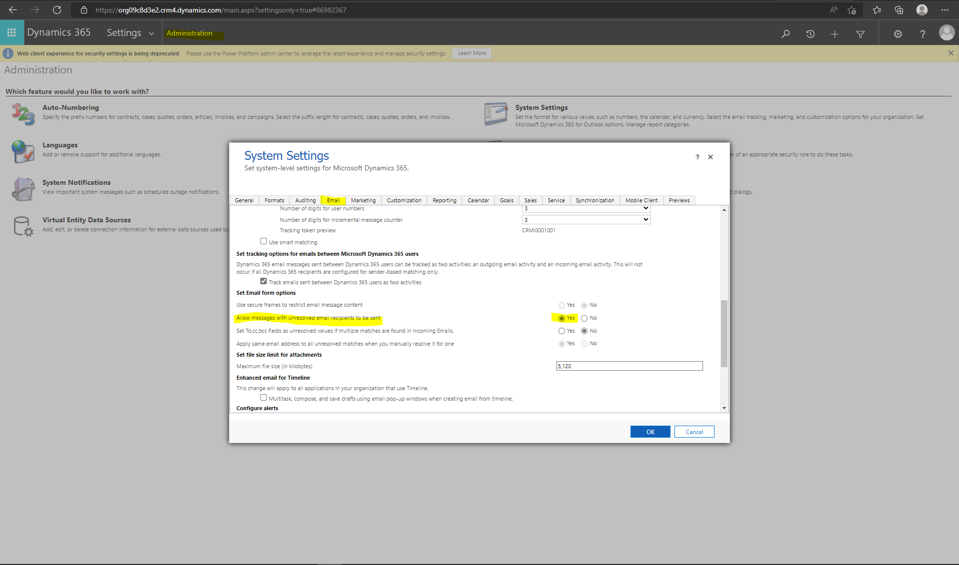Viewport: 959px width, 565px height.
Task: Open the Auto-Numbering link
Action: [70, 107]
